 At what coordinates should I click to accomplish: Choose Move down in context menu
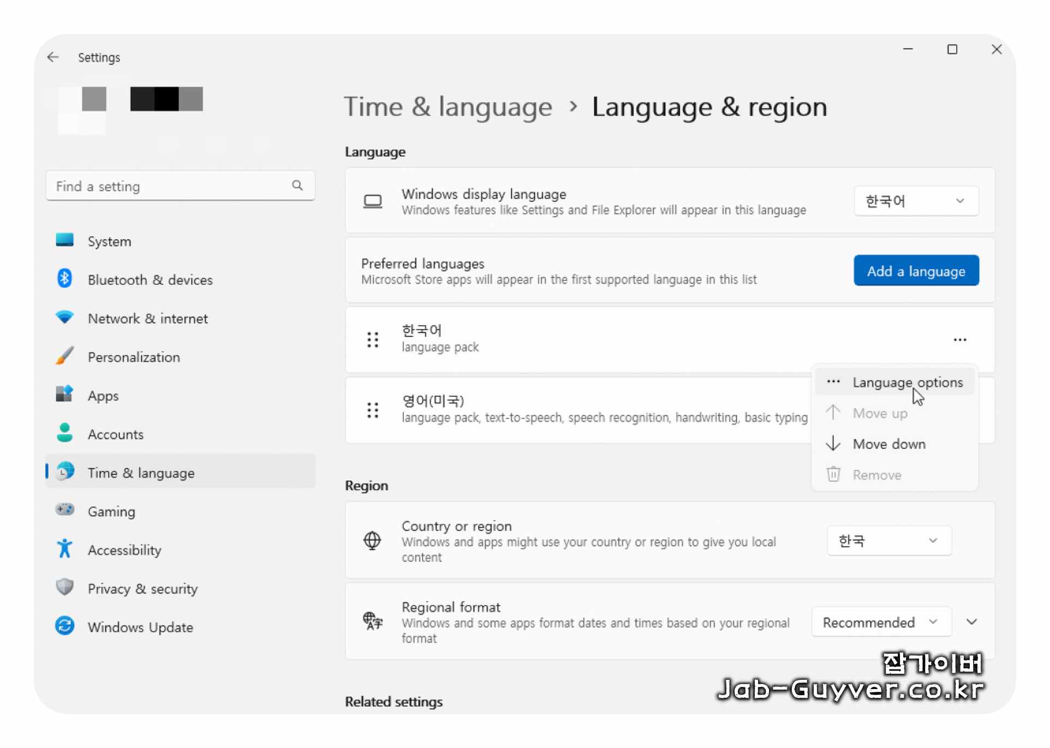pos(889,444)
